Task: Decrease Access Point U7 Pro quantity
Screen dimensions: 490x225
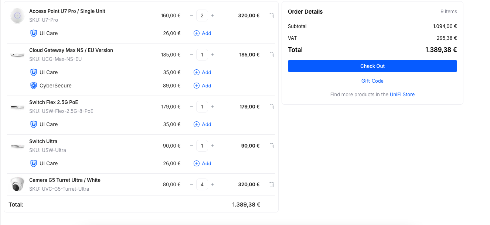Action: 192,15
